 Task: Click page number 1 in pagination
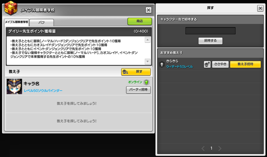[211, 148]
